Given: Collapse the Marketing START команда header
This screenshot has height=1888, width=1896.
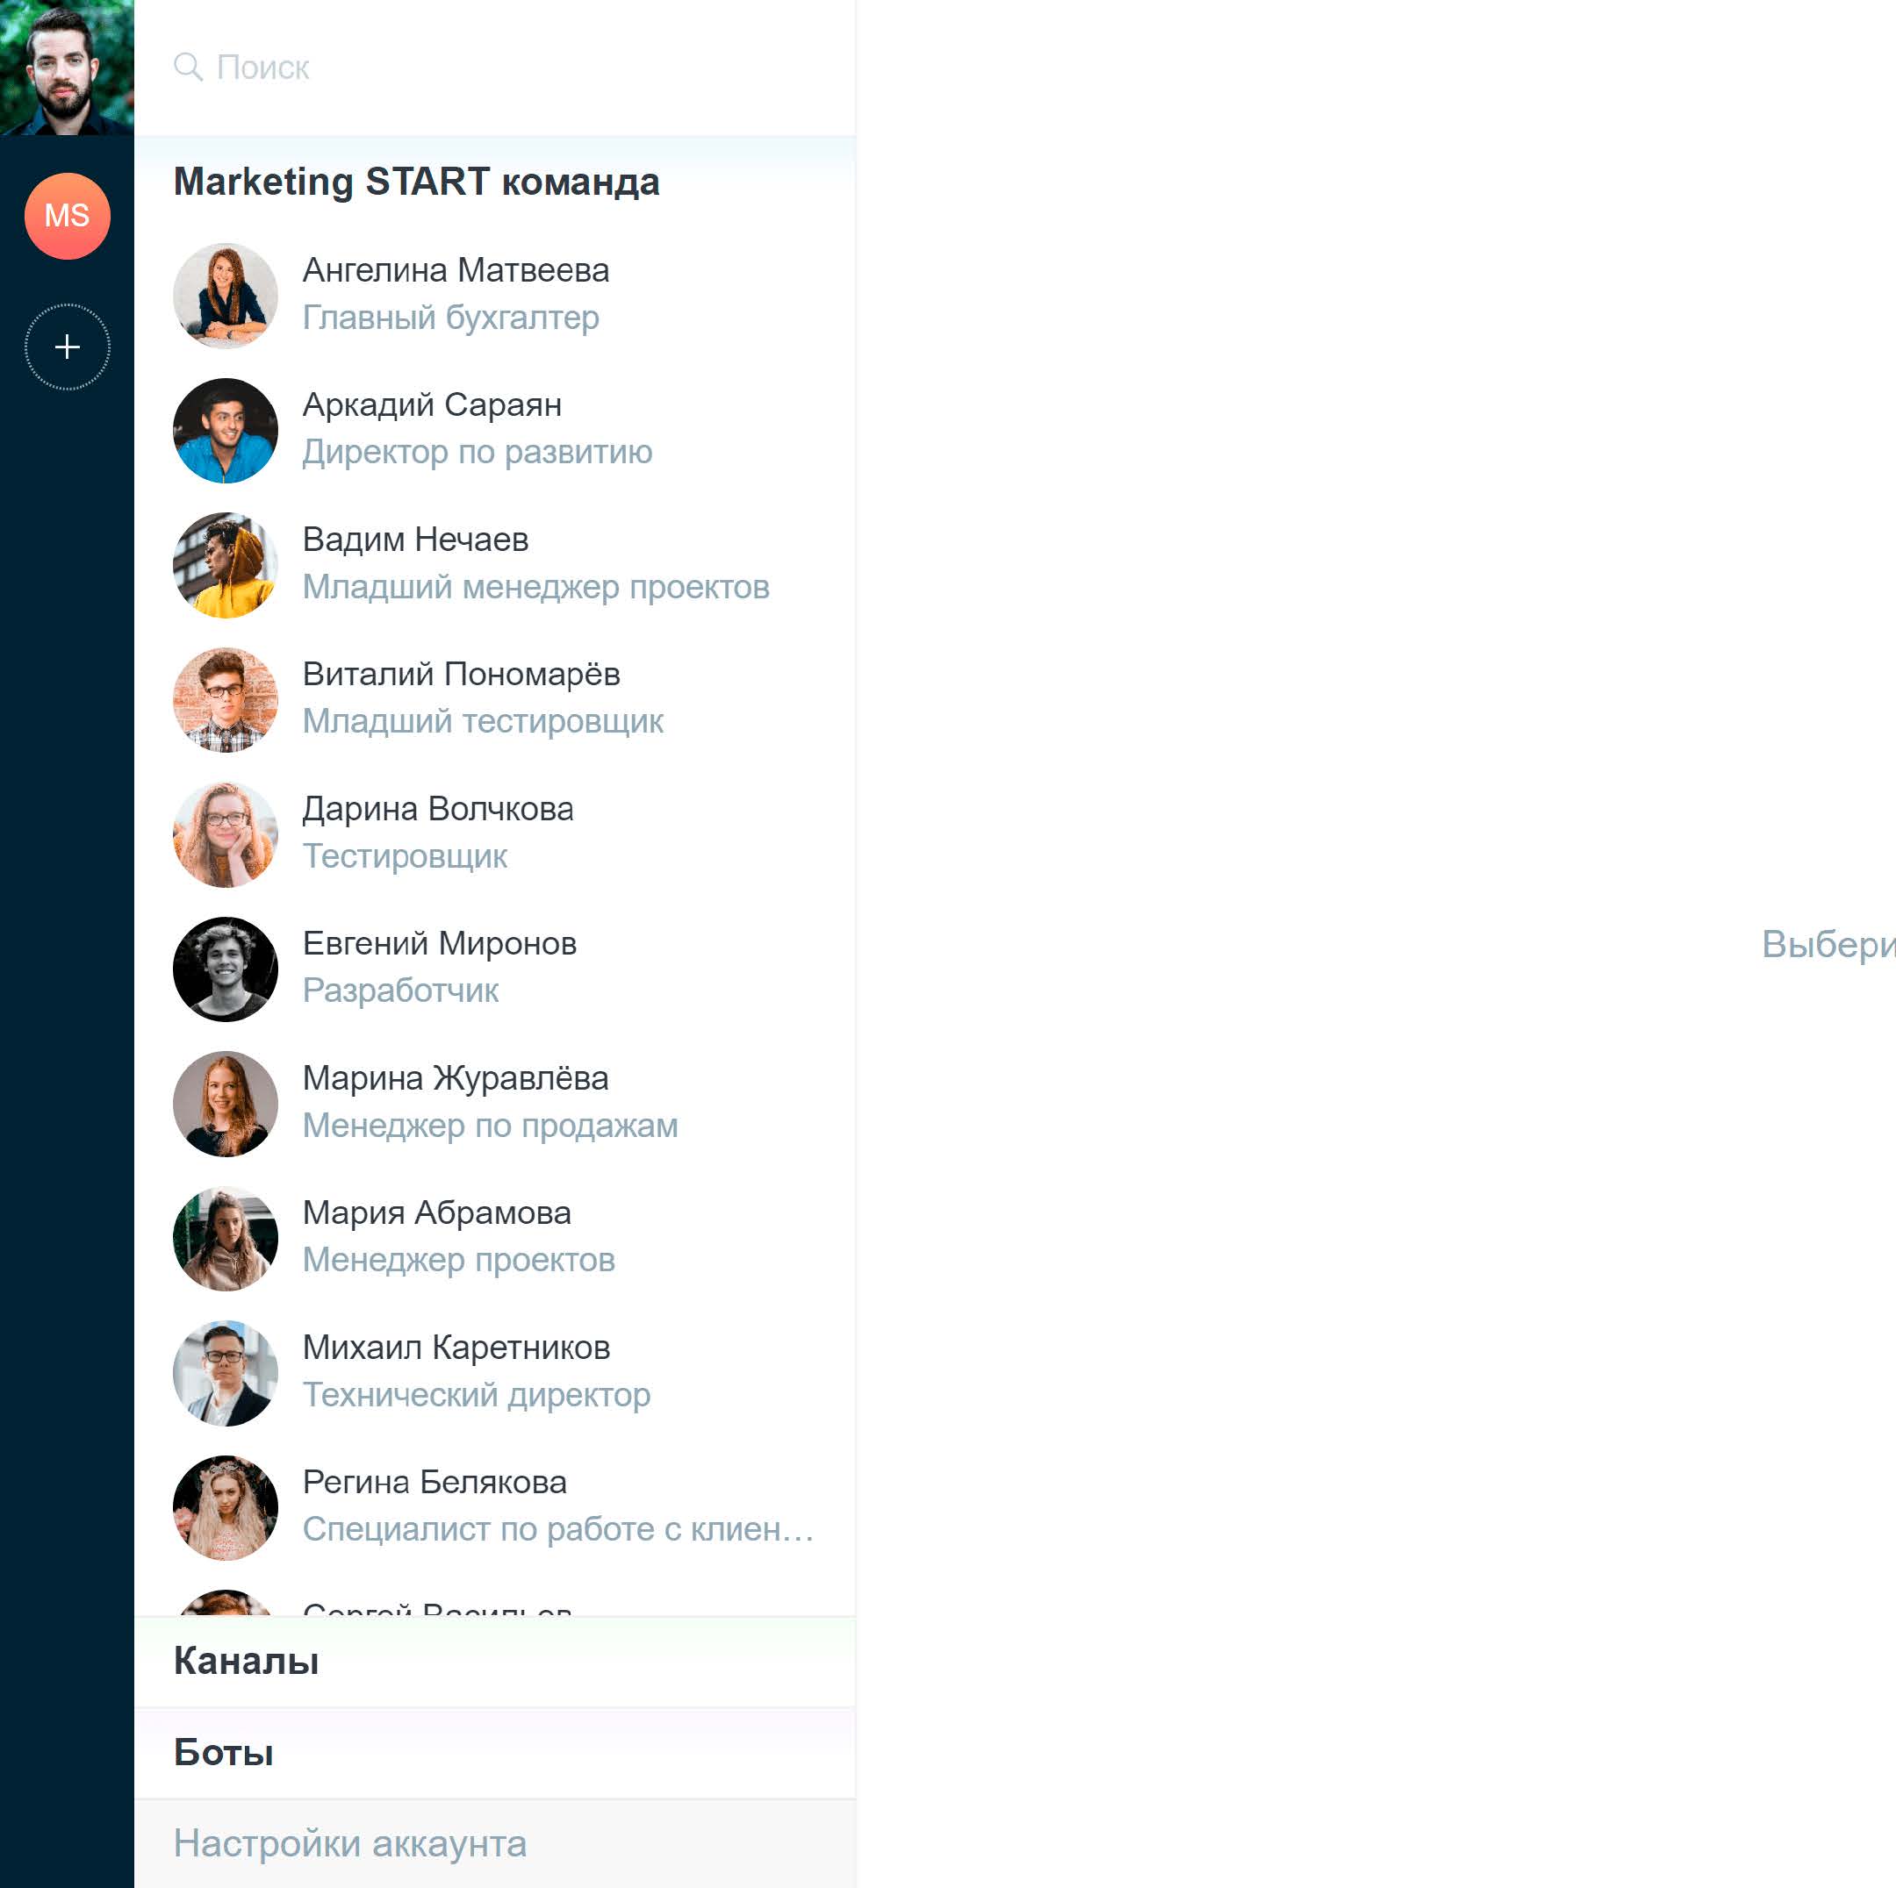Looking at the screenshot, I should 416,182.
